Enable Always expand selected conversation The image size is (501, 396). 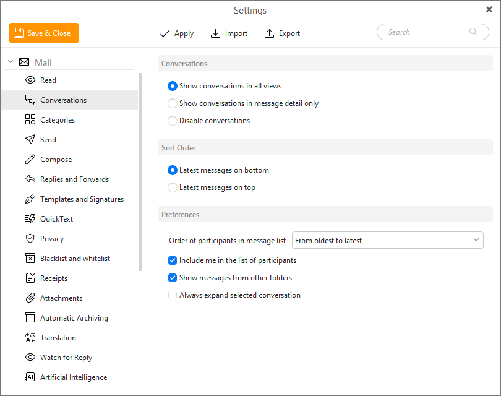[173, 295]
